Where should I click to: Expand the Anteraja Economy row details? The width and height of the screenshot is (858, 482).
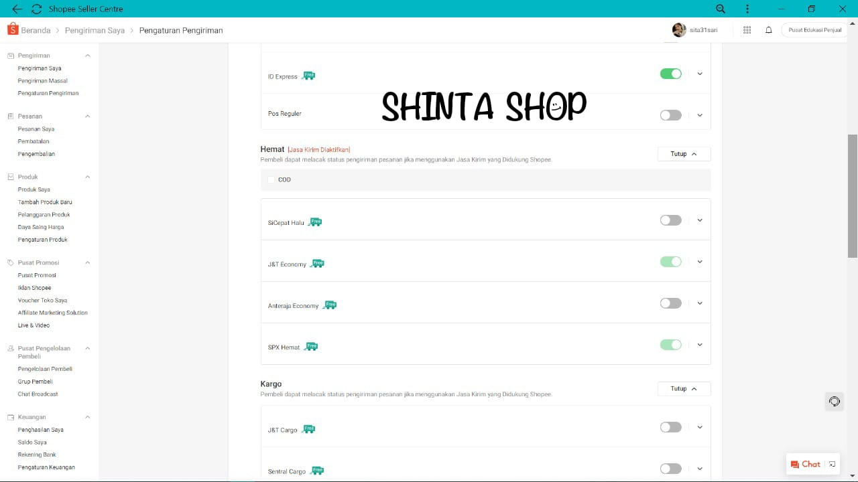[700, 303]
